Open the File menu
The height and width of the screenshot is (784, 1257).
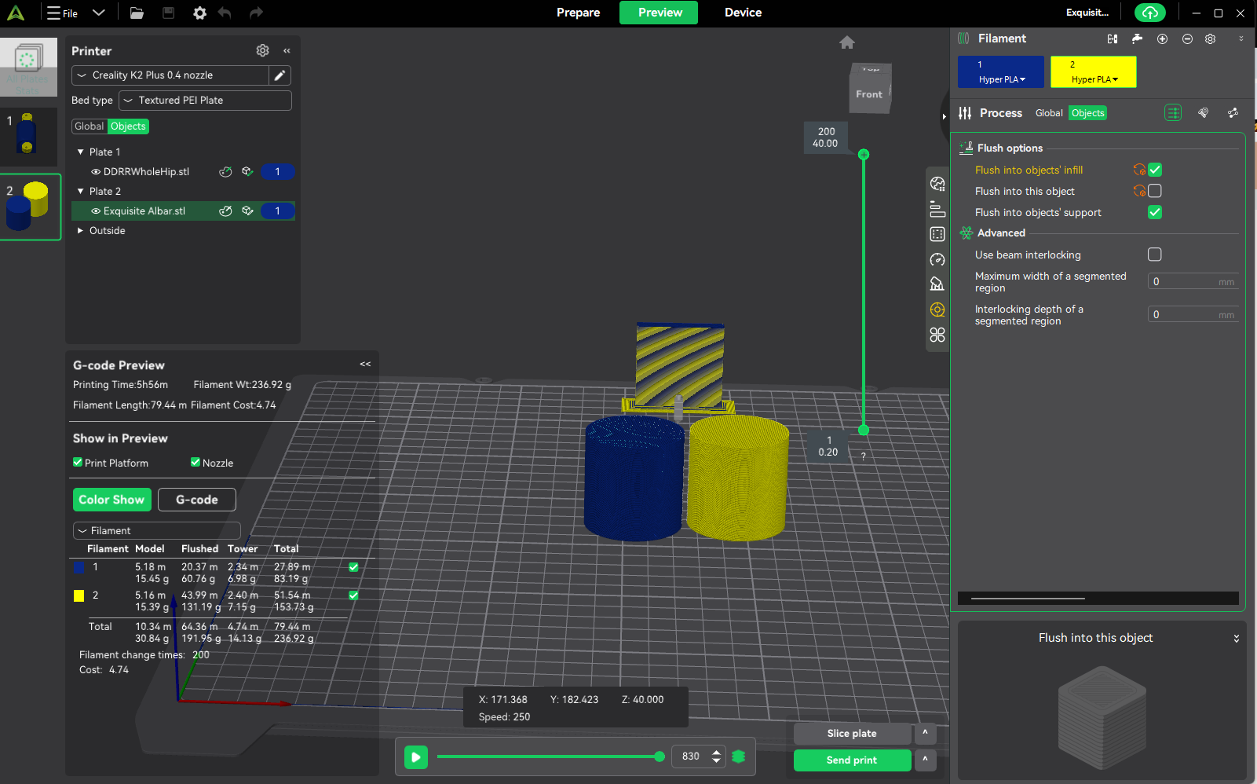(x=63, y=13)
